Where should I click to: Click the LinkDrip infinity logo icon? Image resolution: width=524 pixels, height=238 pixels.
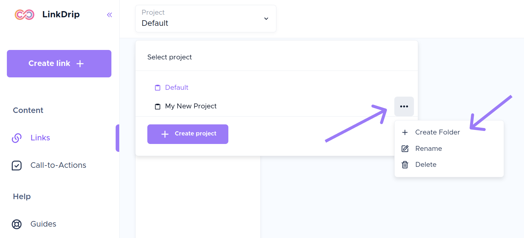click(x=25, y=15)
